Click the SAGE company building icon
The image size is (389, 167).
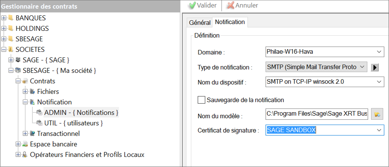(18, 60)
